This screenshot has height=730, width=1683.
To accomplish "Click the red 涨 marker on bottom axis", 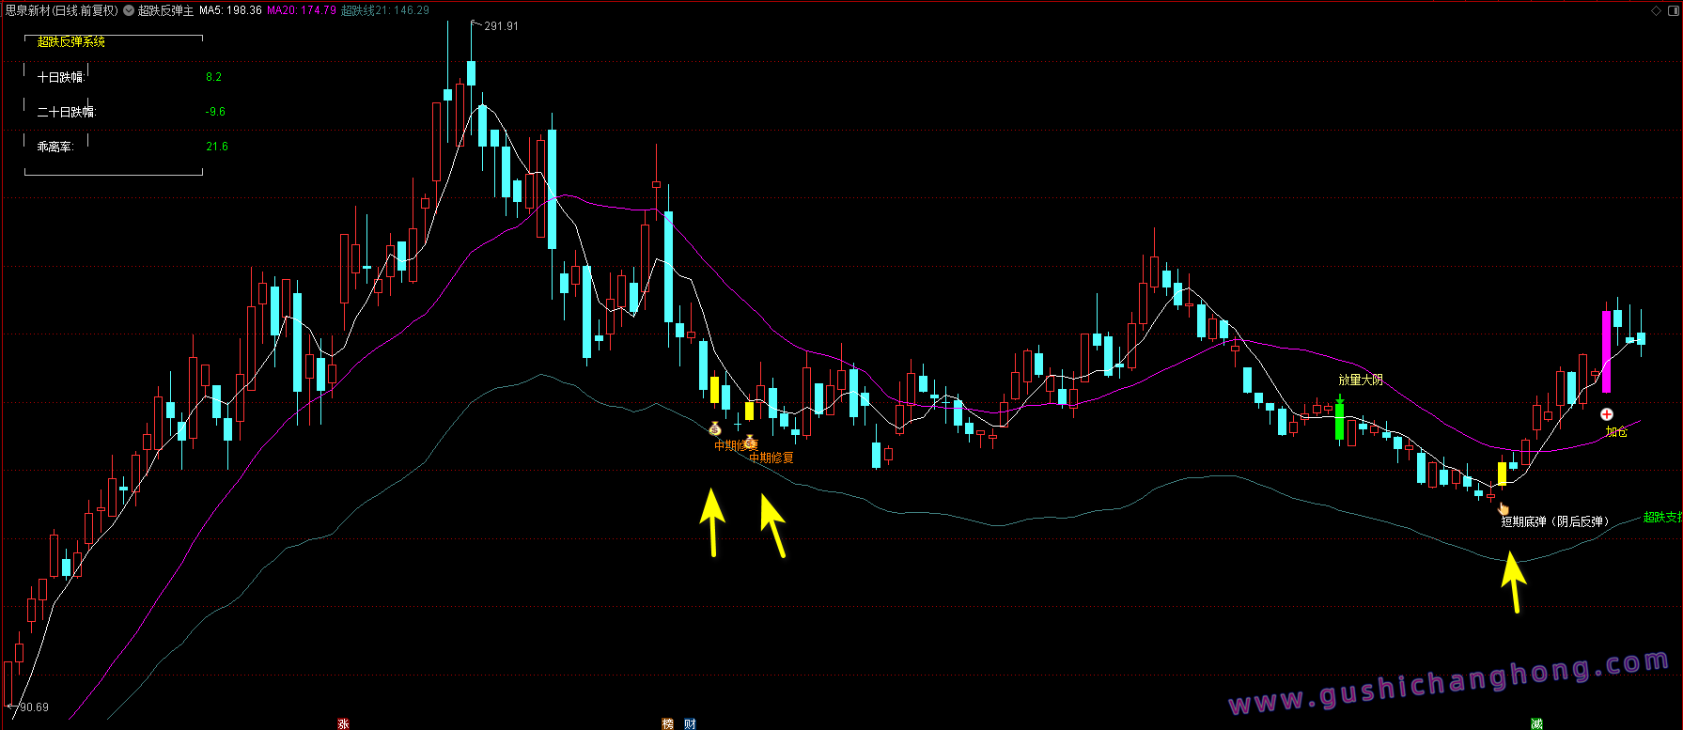I will [343, 723].
